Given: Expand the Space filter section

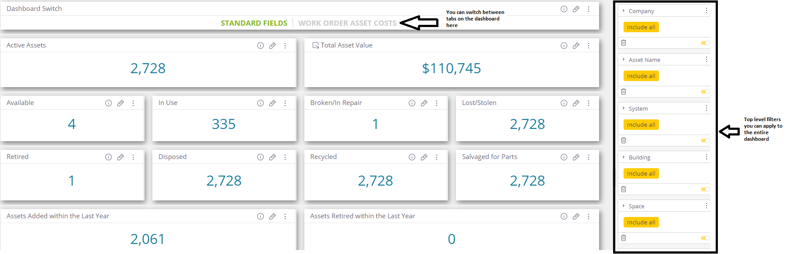Looking at the screenshot, I should tap(624, 206).
